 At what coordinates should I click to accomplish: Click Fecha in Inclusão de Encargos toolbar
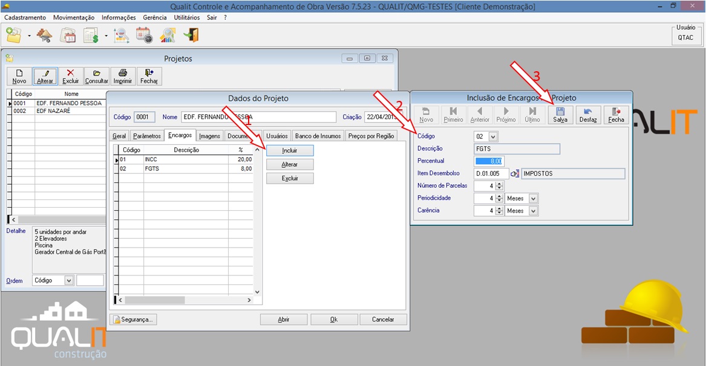tap(616, 115)
